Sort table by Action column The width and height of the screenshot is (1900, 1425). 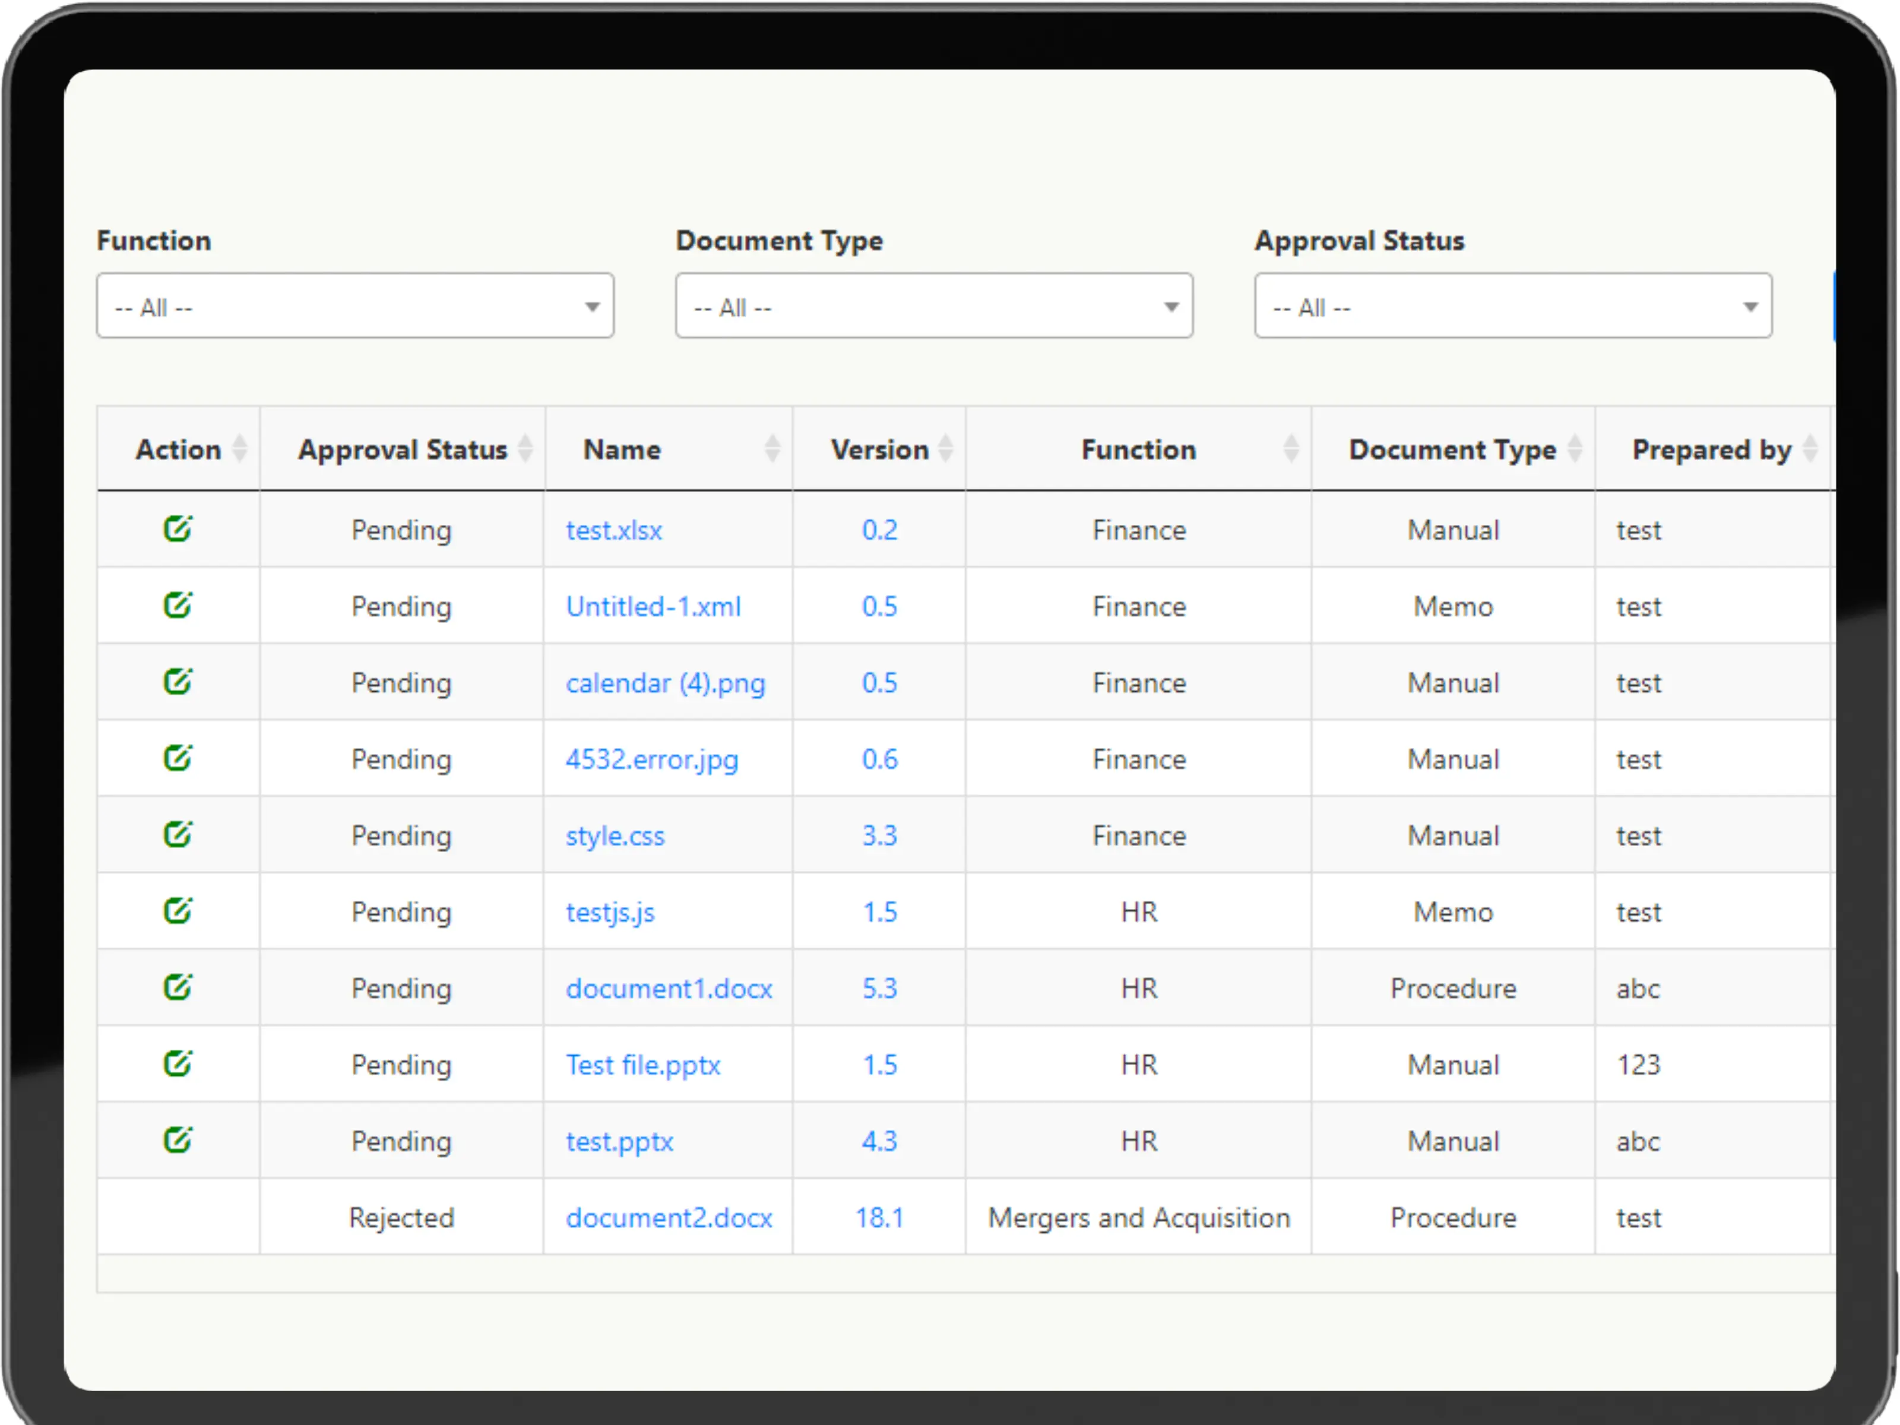(x=240, y=448)
